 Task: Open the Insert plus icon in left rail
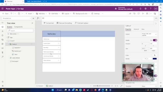(3, 31)
